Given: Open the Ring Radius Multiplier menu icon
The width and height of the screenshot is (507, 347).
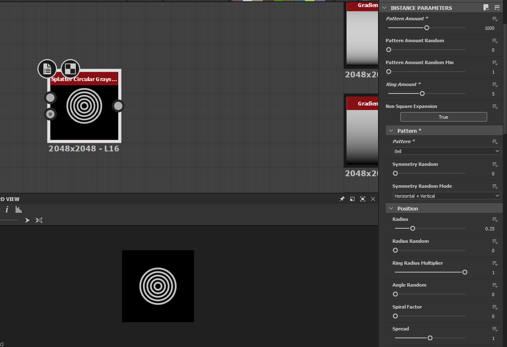Looking at the screenshot, I should point(495,263).
